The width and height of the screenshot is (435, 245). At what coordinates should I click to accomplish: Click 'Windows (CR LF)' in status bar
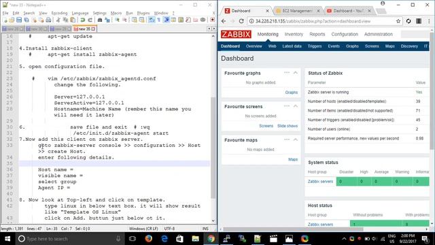143,229
